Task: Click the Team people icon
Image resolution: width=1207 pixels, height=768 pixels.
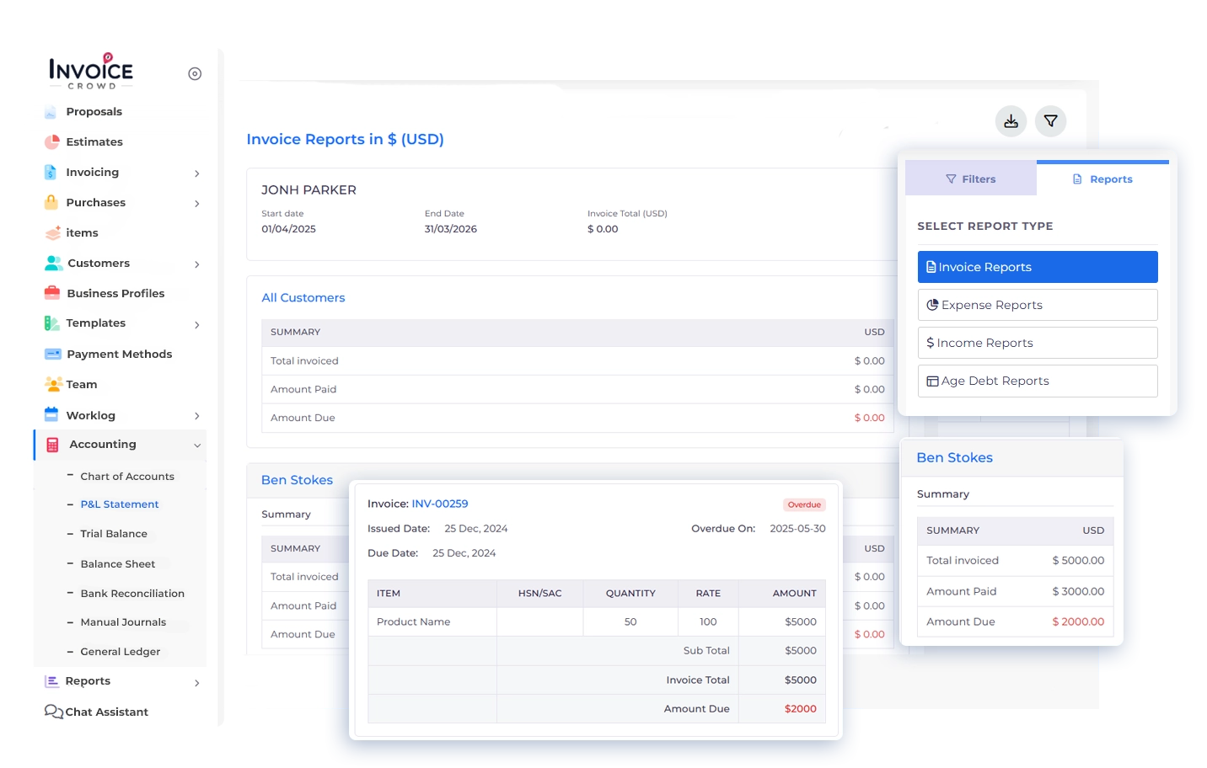Action: 53,385
